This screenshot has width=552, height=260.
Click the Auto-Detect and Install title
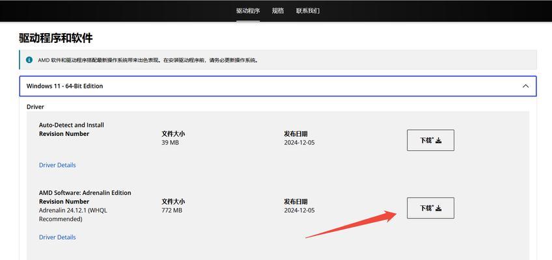72,125
